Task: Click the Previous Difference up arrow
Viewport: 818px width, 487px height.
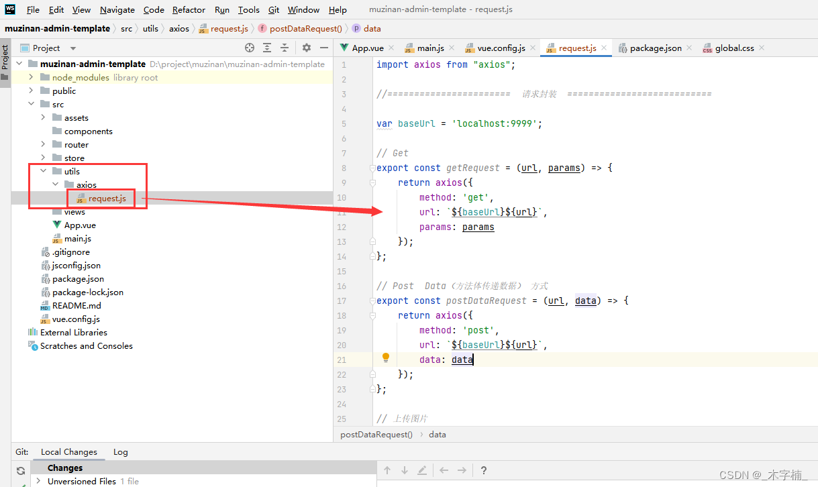Action: pos(387,470)
